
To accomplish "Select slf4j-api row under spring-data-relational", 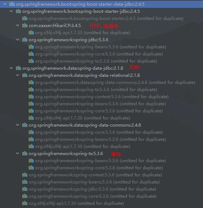I will [x=83, y=118].
